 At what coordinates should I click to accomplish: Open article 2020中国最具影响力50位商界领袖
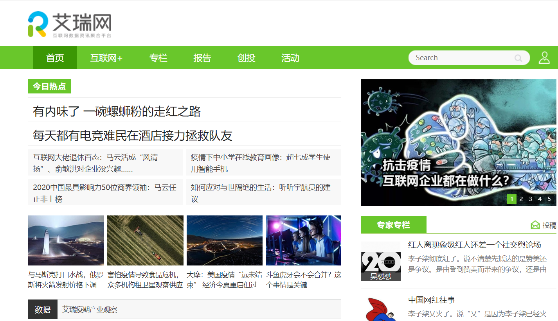(x=105, y=192)
